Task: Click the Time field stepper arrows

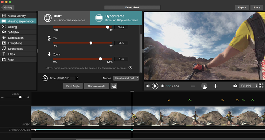Action: [77, 78]
